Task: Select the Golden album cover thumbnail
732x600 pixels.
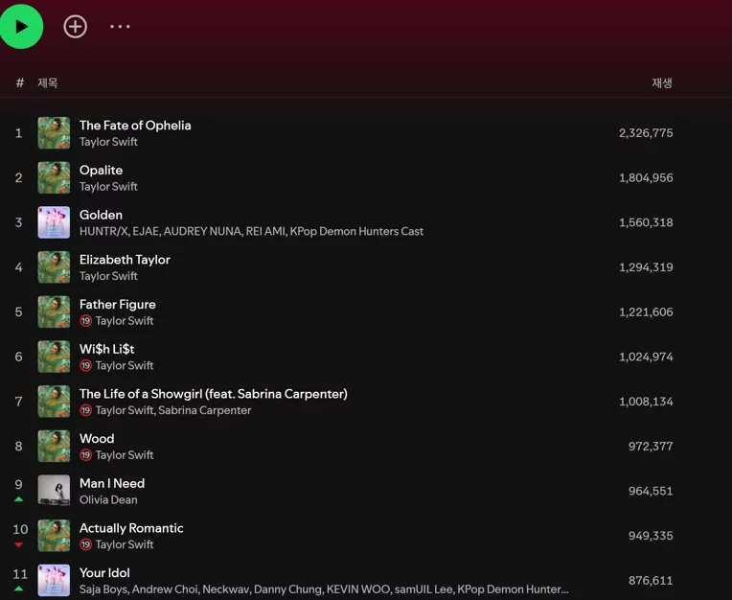Action: 54,222
